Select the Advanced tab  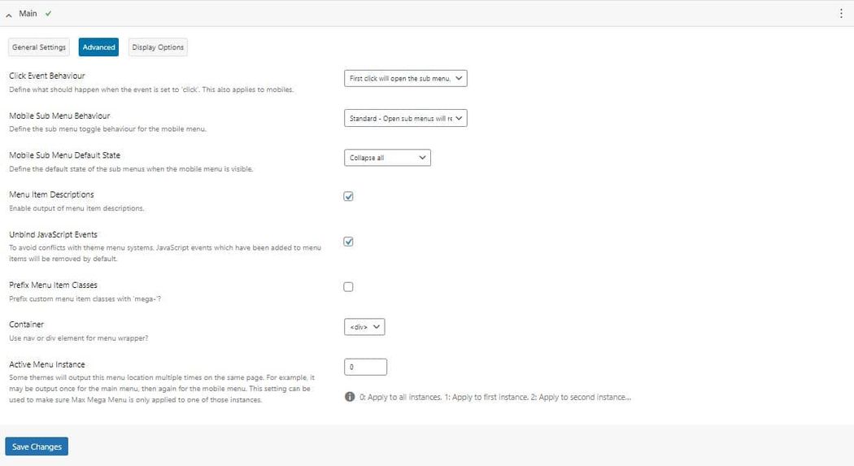click(98, 47)
